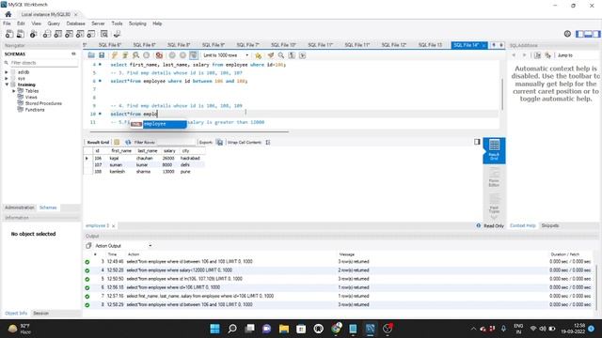The height and width of the screenshot is (338, 602).
Task: Open File Explorer from the Windows taskbar
Action: [284, 329]
